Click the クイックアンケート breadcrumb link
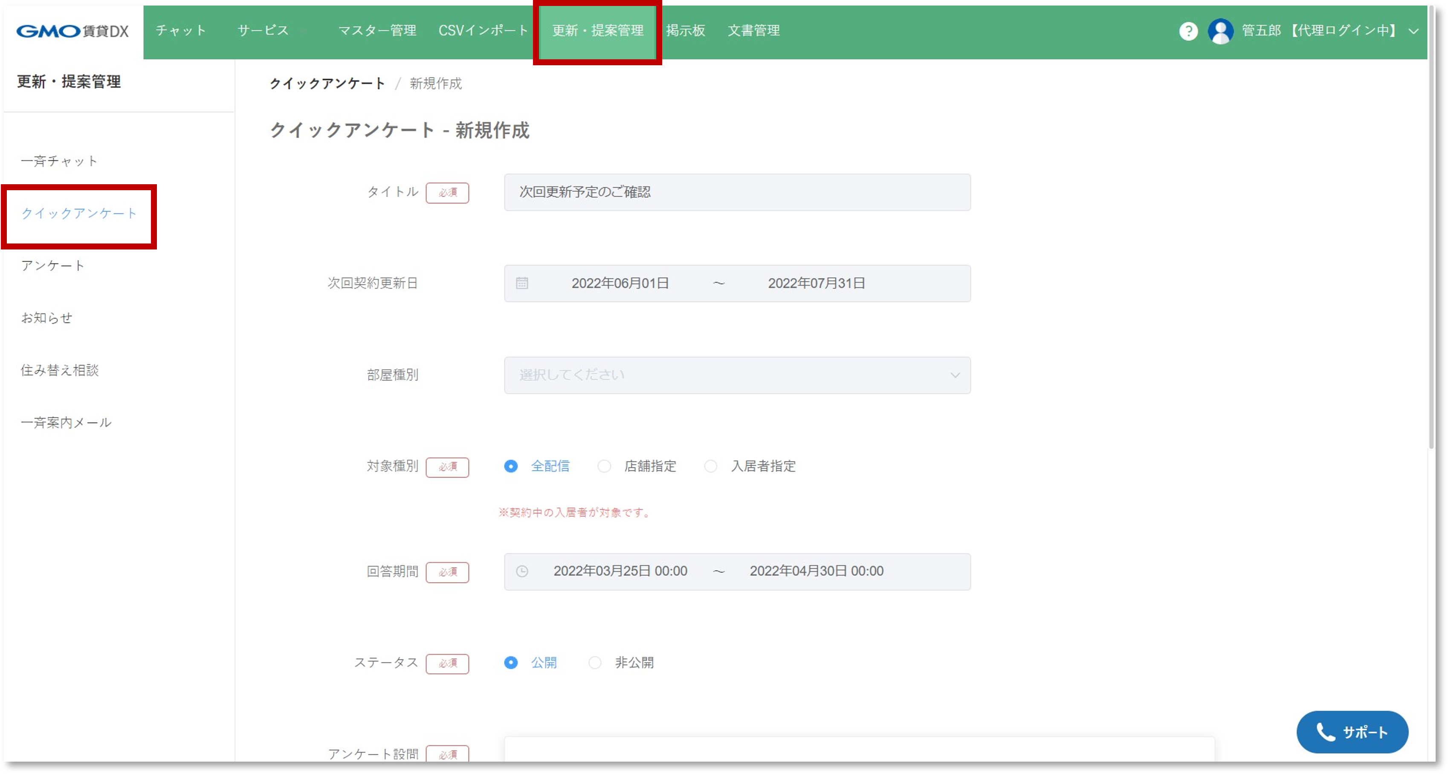This screenshot has width=1448, height=774. (x=327, y=84)
